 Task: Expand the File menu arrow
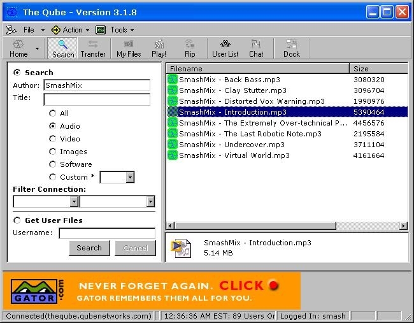coord(43,30)
